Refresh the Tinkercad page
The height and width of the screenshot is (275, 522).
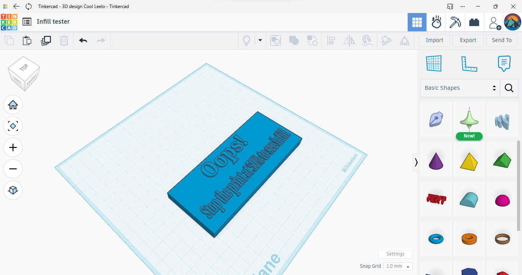click(29, 6)
